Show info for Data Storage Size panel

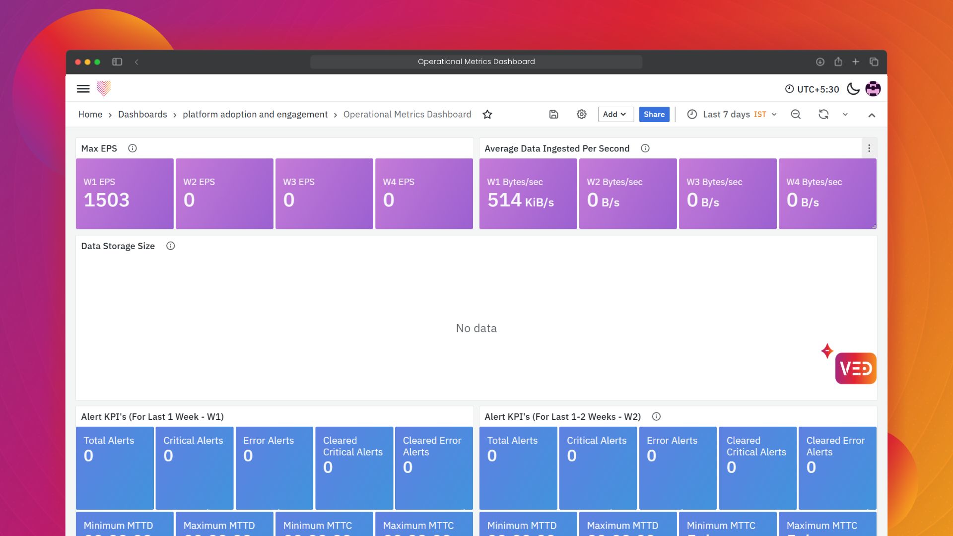pos(171,246)
